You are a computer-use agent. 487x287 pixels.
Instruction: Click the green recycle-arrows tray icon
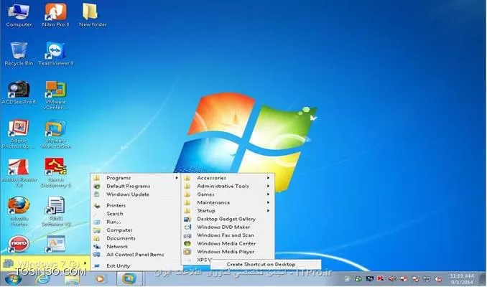click(x=358, y=279)
